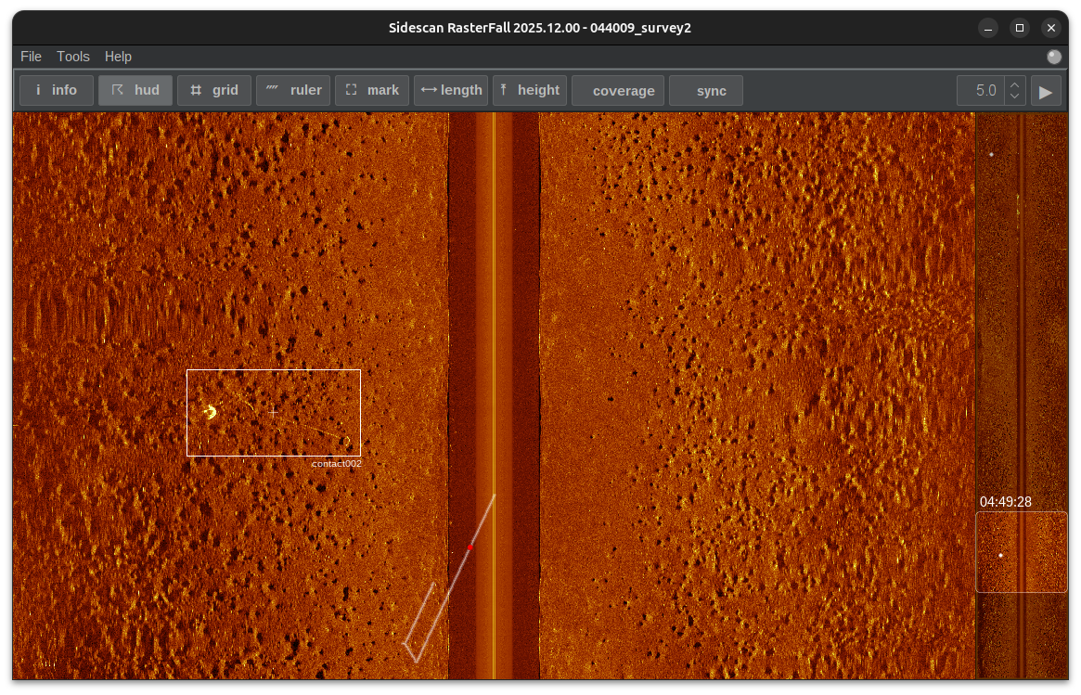The width and height of the screenshot is (1081, 695).
Task: Open the Tools menu
Action: [73, 57]
